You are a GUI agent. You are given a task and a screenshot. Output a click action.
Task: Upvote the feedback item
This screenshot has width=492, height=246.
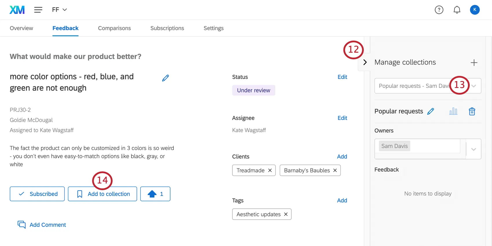[155, 194]
